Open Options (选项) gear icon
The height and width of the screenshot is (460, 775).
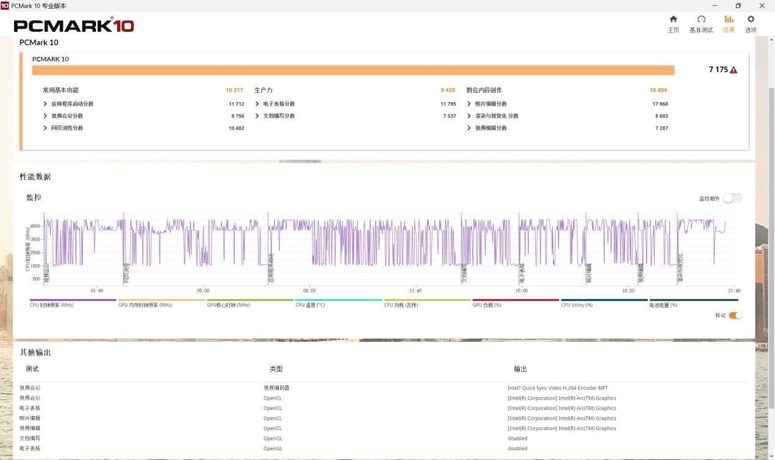(x=751, y=20)
